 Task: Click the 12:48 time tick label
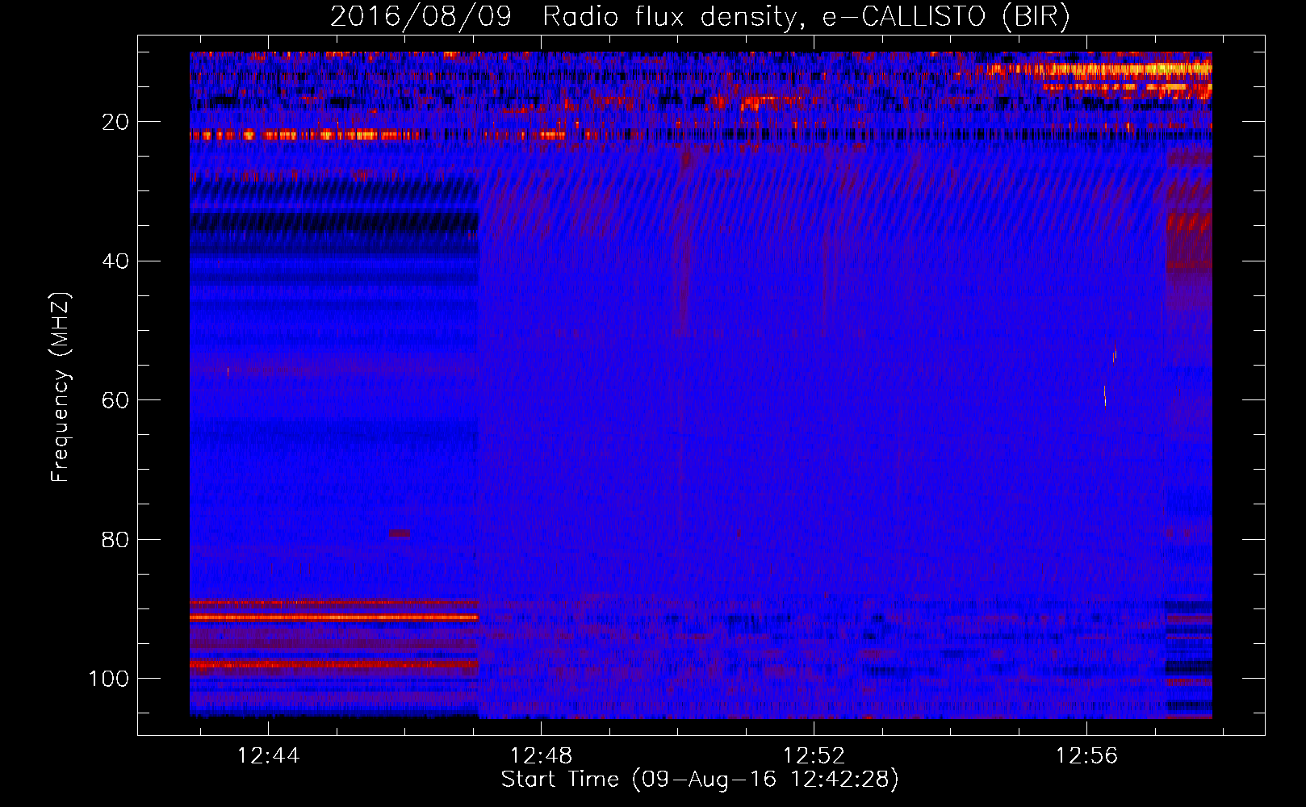pos(541,756)
